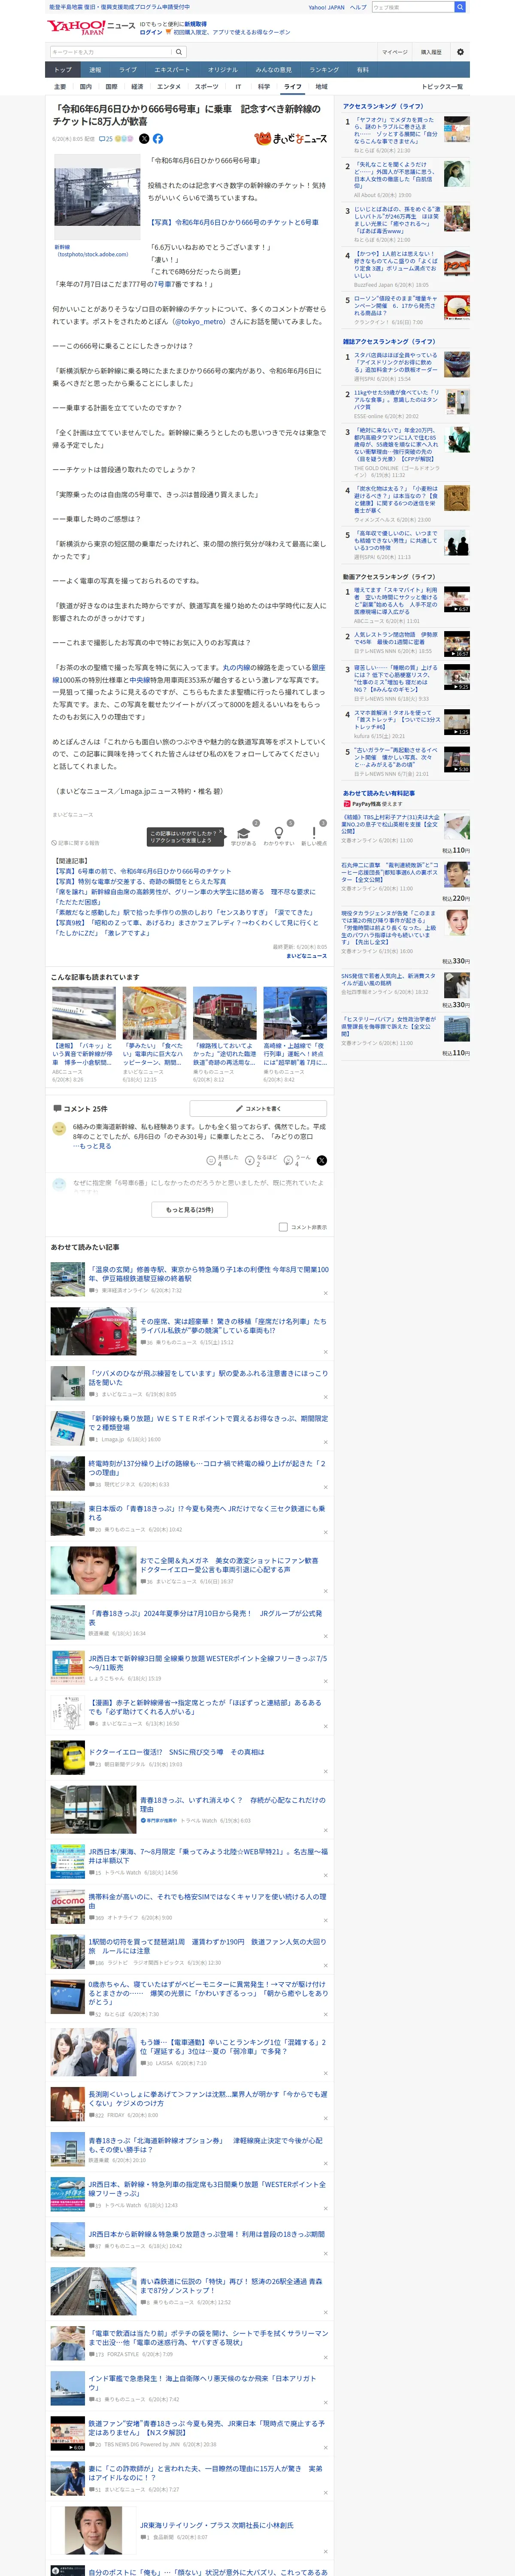
Task: Select the 地域 category tab
Action: (321, 87)
